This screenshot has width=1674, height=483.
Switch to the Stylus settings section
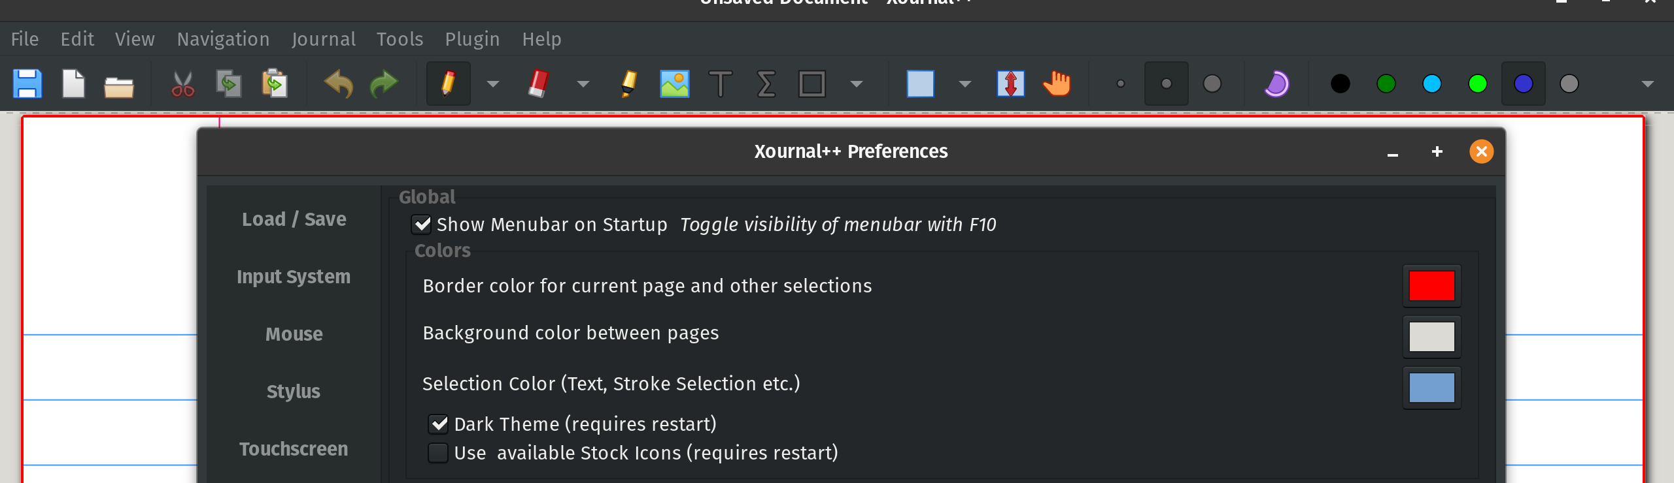(293, 391)
